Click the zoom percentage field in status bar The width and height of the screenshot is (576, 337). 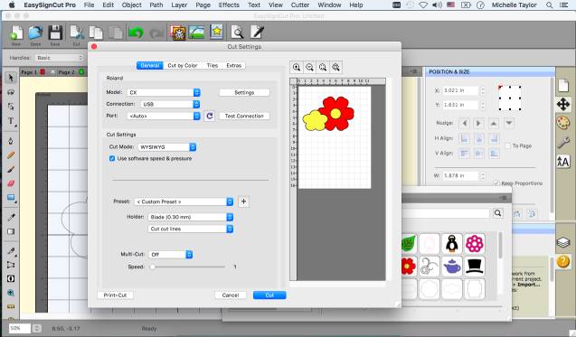[19, 328]
